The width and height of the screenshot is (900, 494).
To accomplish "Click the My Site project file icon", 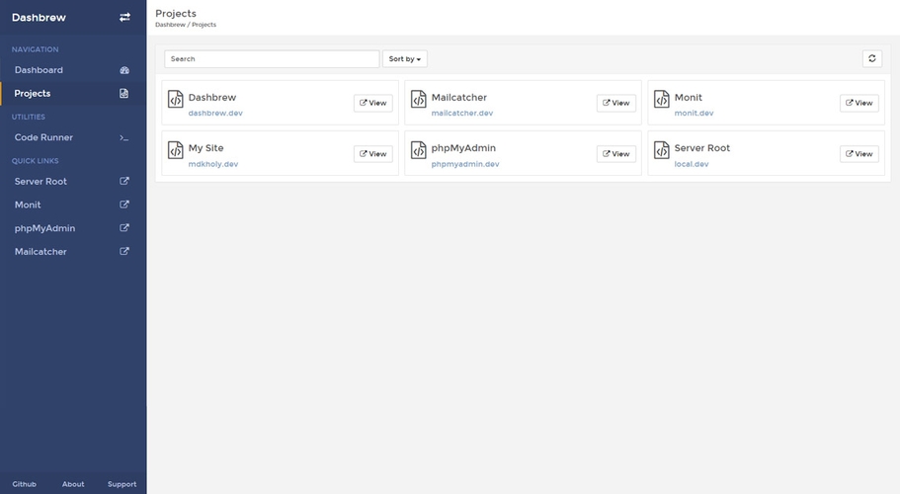I will 176,150.
